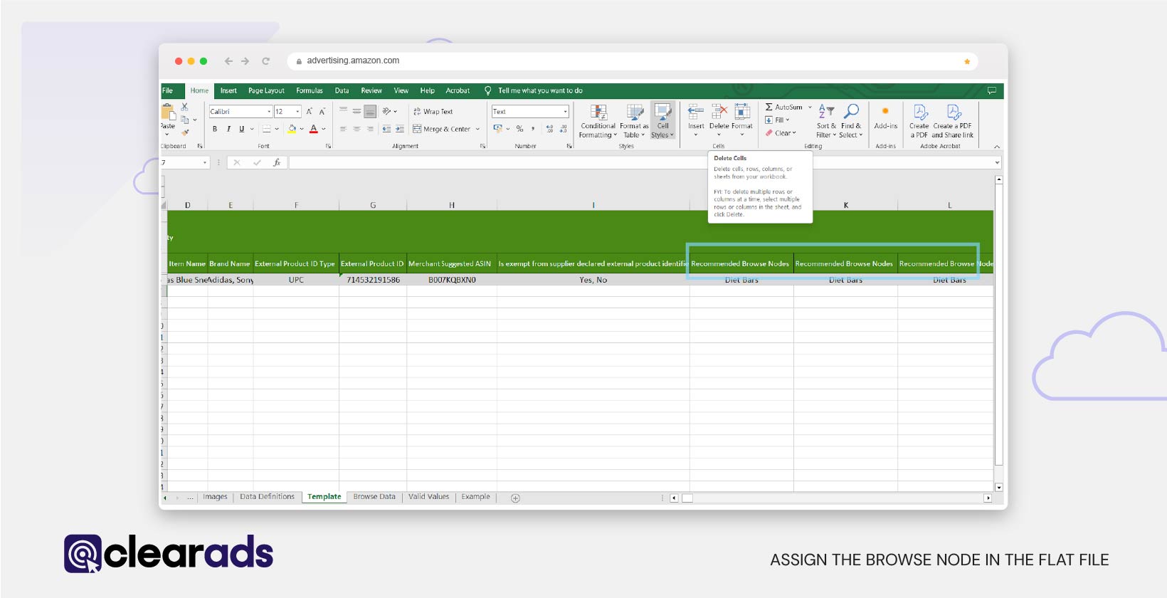Increase font size with larger A icon
Image resolution: width=1167 pixels, height=598 pixels.
tap(310, 112)
